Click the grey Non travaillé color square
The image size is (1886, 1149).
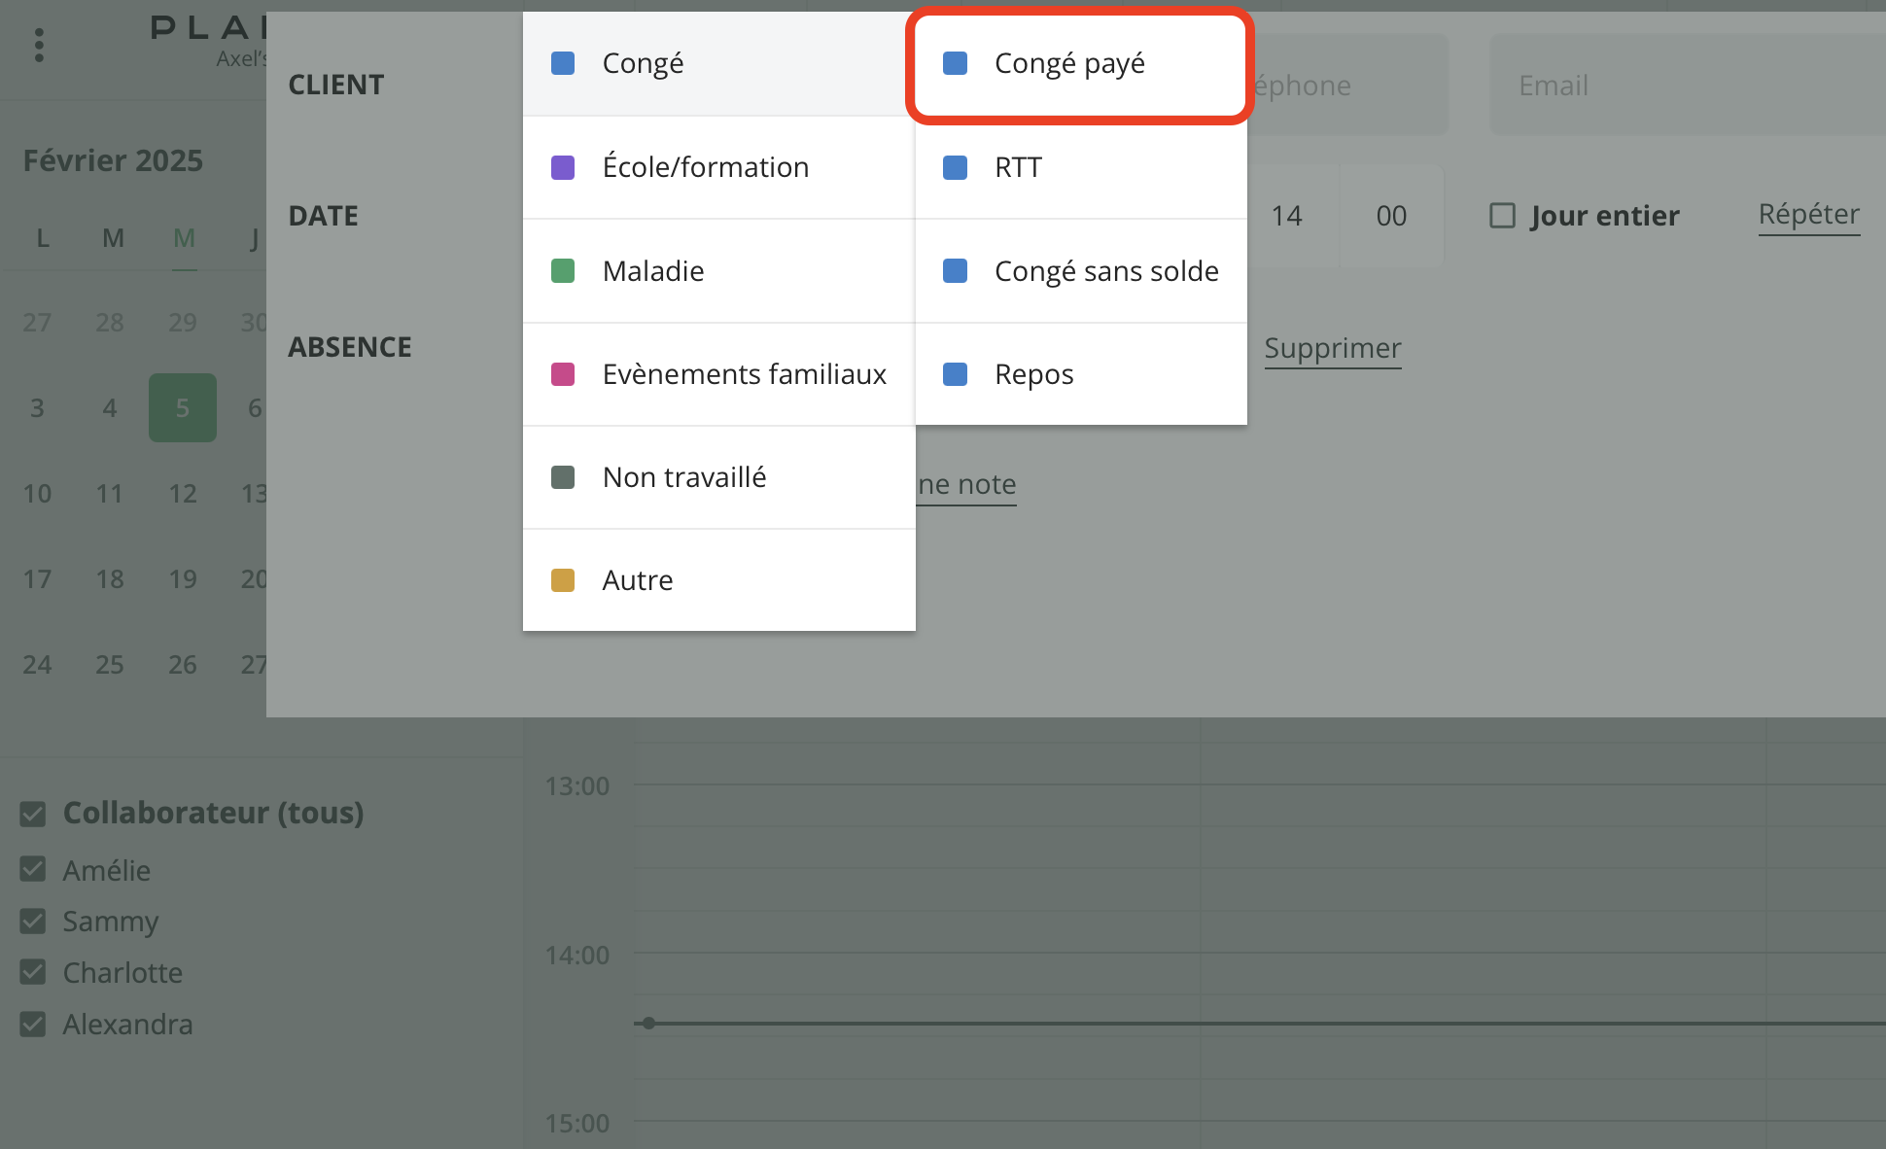[563, 477]
